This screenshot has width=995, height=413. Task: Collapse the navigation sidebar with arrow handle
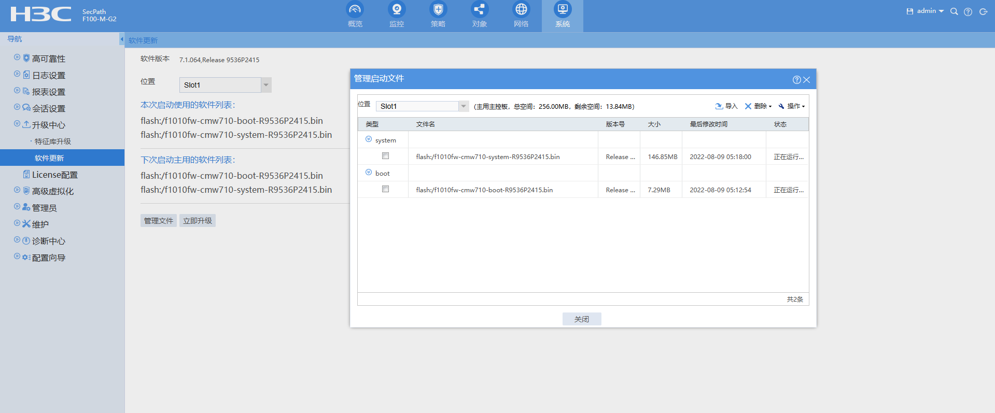pyautogui.click(x=122, y=39)
